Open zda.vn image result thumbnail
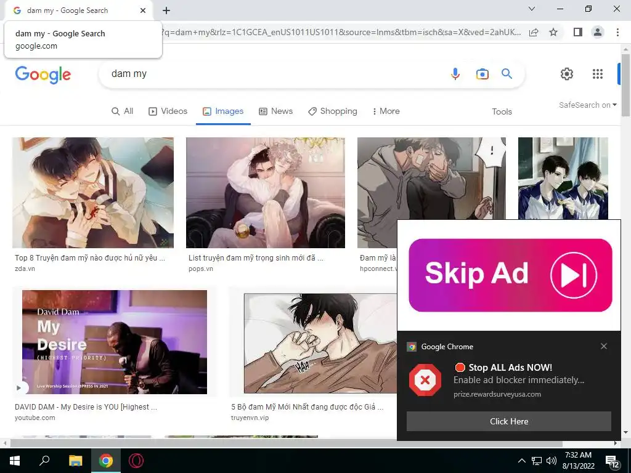This screenshot has height=473, width=631. pyautogui.click(x=93, y=193)
